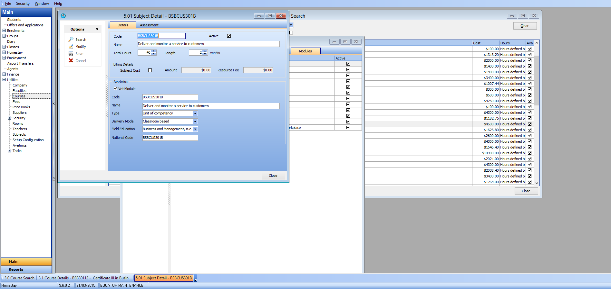This screenshot has width=611, height=289.
Task: Open the Type dropdown
Action: pos(195,113)
